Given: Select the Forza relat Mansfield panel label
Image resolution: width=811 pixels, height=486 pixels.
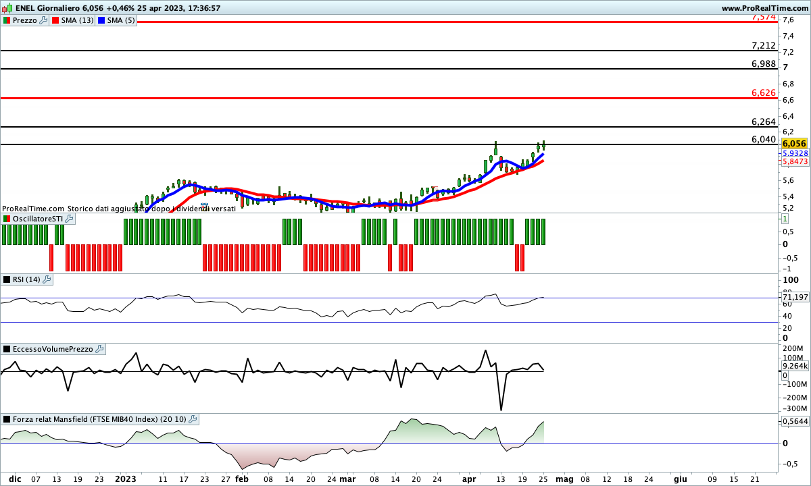Looking at the screenshot, I should tap(100, 419).
